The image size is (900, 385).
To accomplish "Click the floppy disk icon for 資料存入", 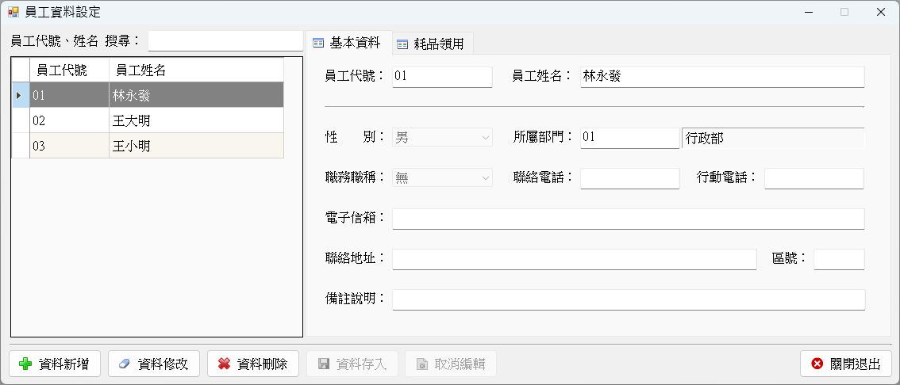I will point(324,364).
